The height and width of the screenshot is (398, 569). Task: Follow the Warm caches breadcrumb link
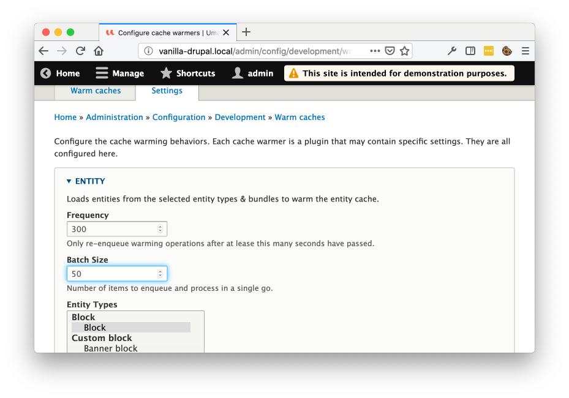[300, 117]
